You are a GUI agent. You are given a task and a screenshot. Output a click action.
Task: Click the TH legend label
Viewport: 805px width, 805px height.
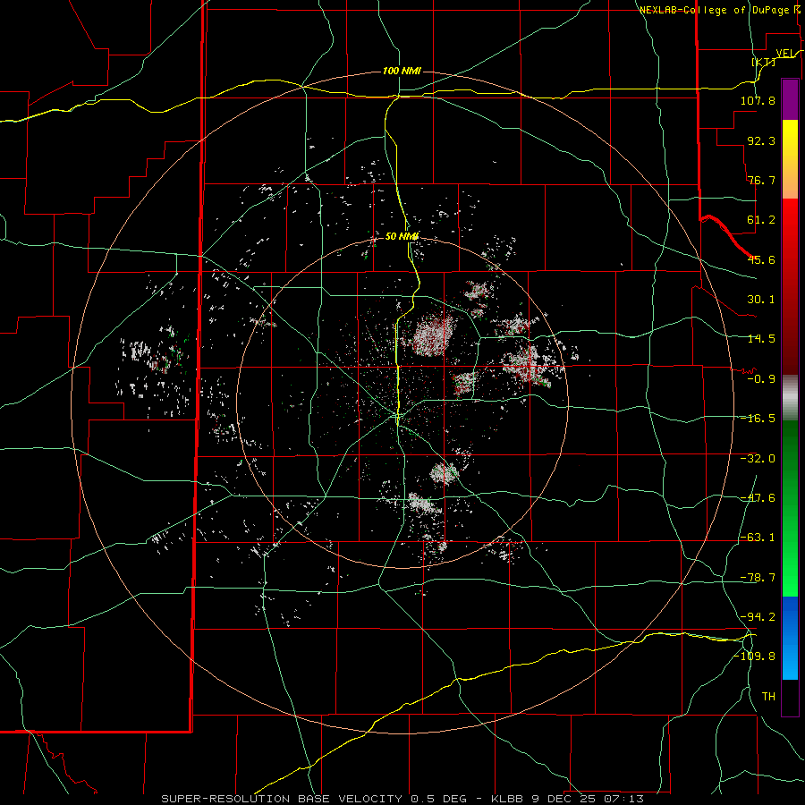point(768,696)
